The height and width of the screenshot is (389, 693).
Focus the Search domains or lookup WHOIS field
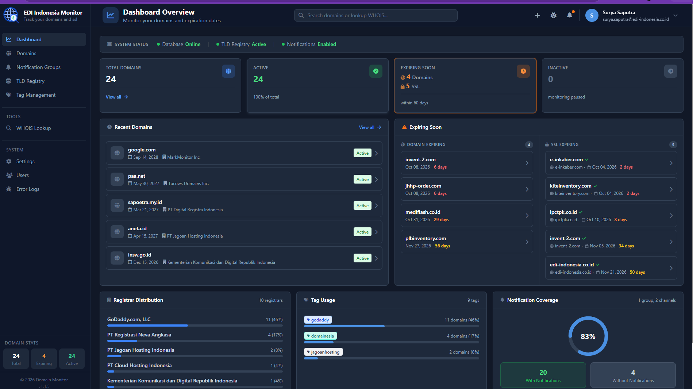(x=376, y=15)
